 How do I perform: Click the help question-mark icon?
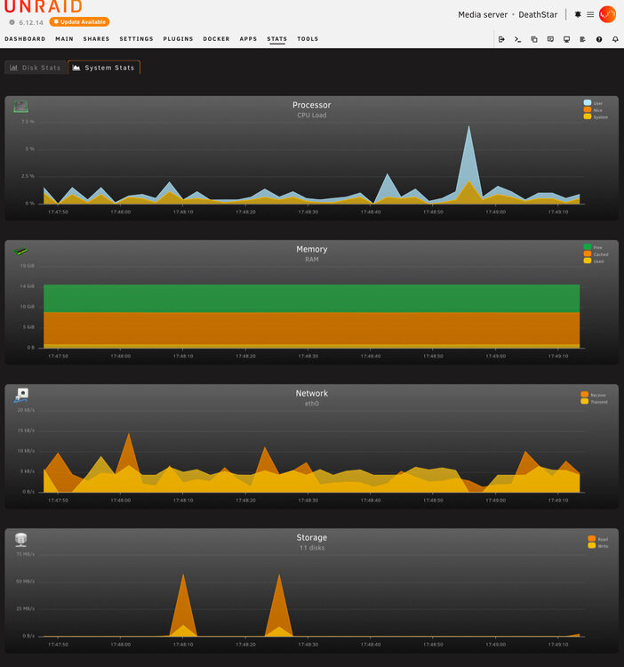[599, 39]
